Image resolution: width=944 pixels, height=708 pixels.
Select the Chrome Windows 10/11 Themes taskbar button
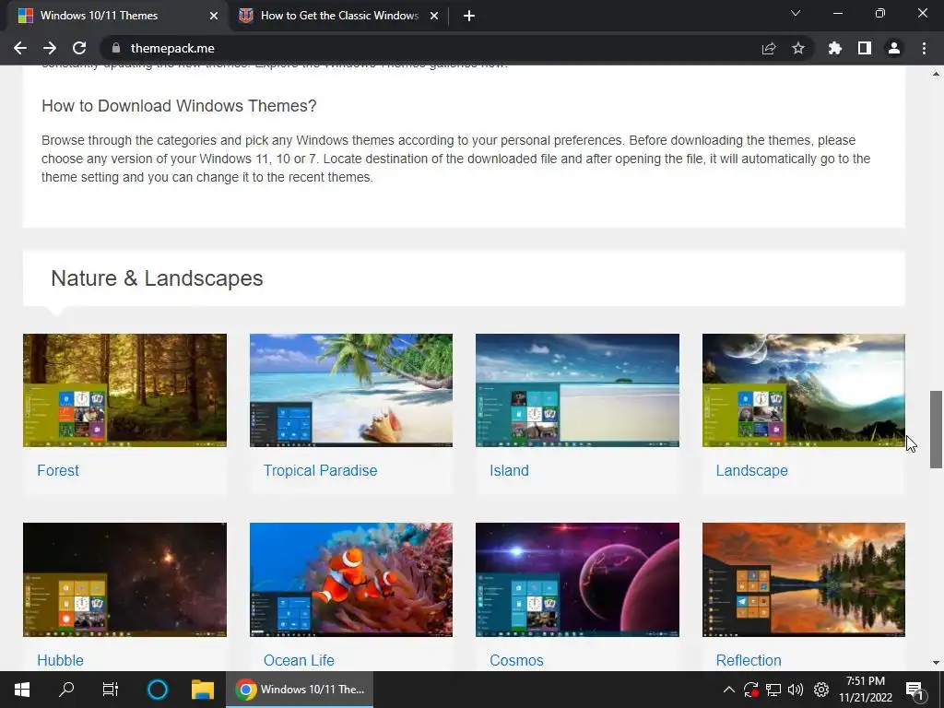(300, 690)
